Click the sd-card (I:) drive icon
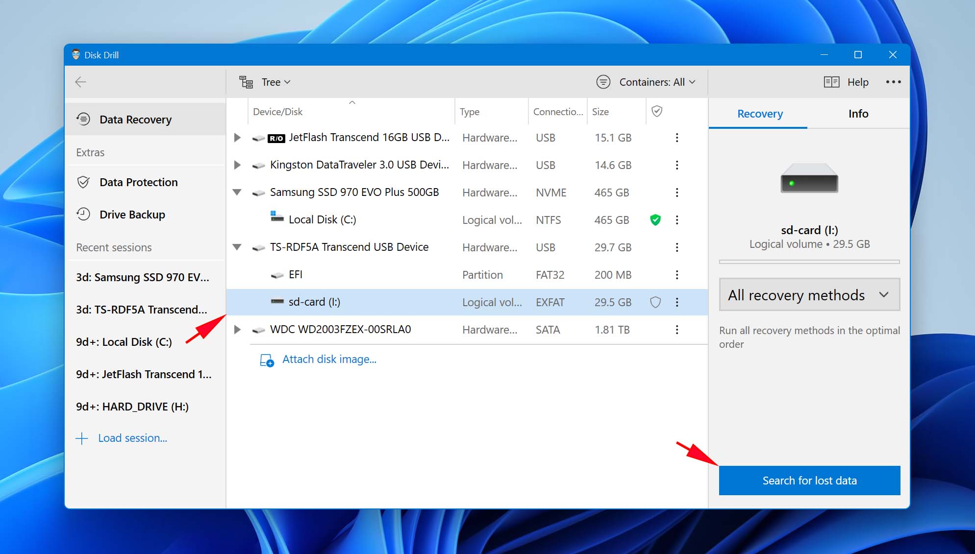The image size is (975, 554). pyautogui.click(x=277, y=302)
